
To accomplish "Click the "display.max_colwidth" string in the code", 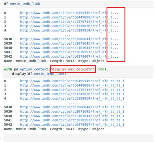I will [x=72, y=69].
